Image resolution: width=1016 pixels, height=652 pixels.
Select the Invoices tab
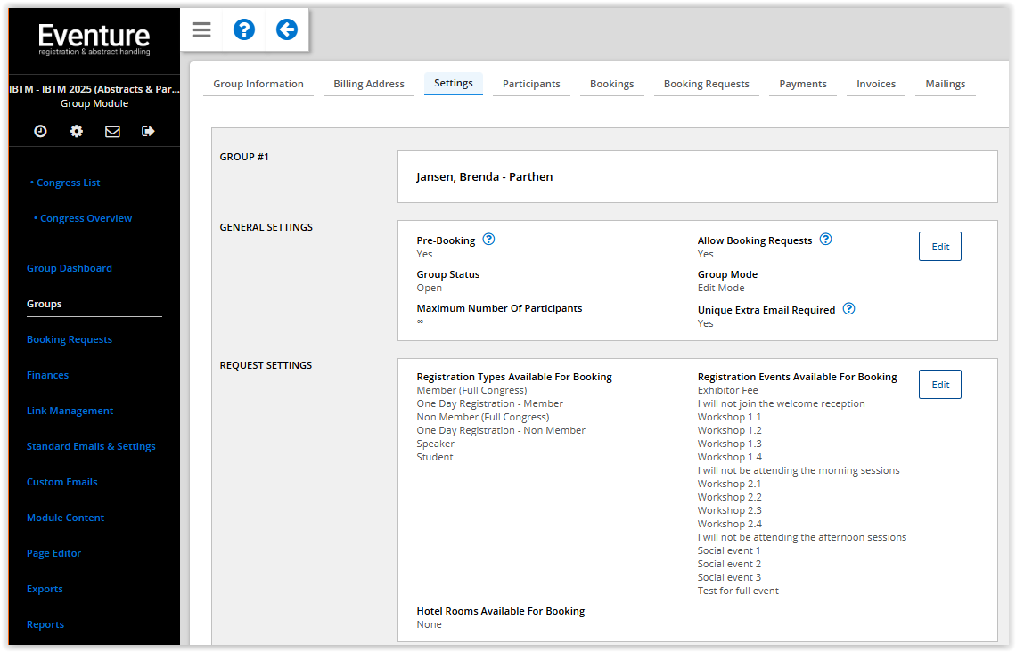[876, 84]
